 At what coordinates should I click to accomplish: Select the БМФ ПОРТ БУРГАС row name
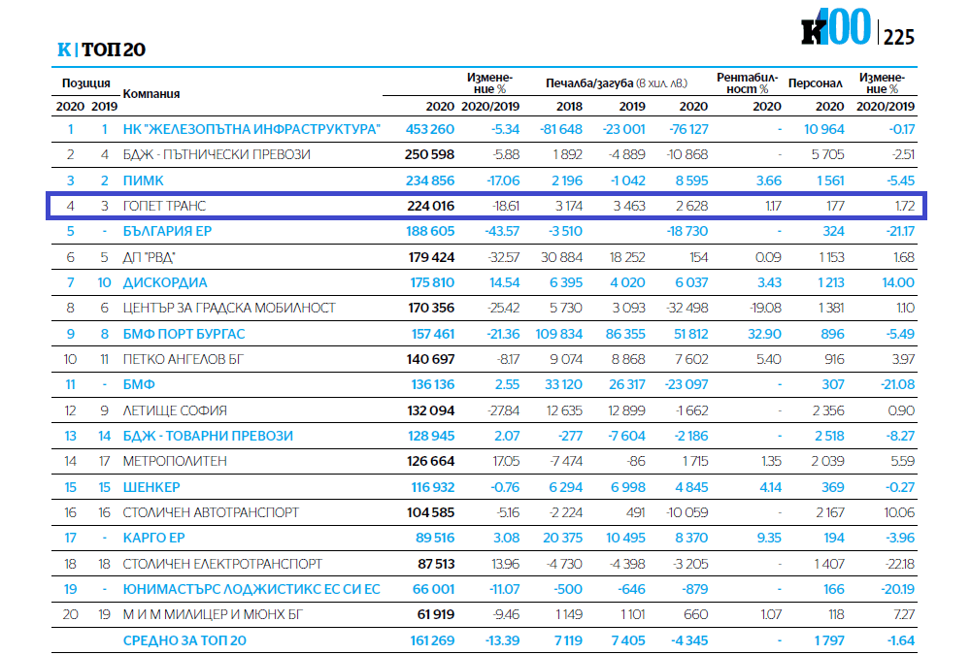pyautogui.click(x=184, y=334)
